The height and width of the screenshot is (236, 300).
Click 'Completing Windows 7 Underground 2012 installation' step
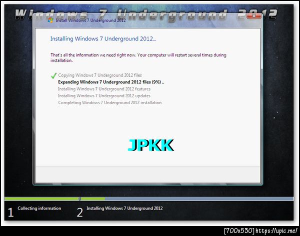point(110,103)
